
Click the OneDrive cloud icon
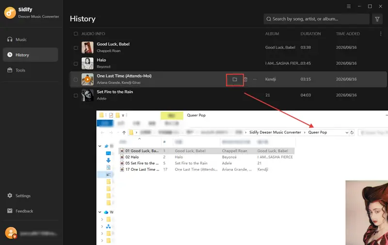106,212
